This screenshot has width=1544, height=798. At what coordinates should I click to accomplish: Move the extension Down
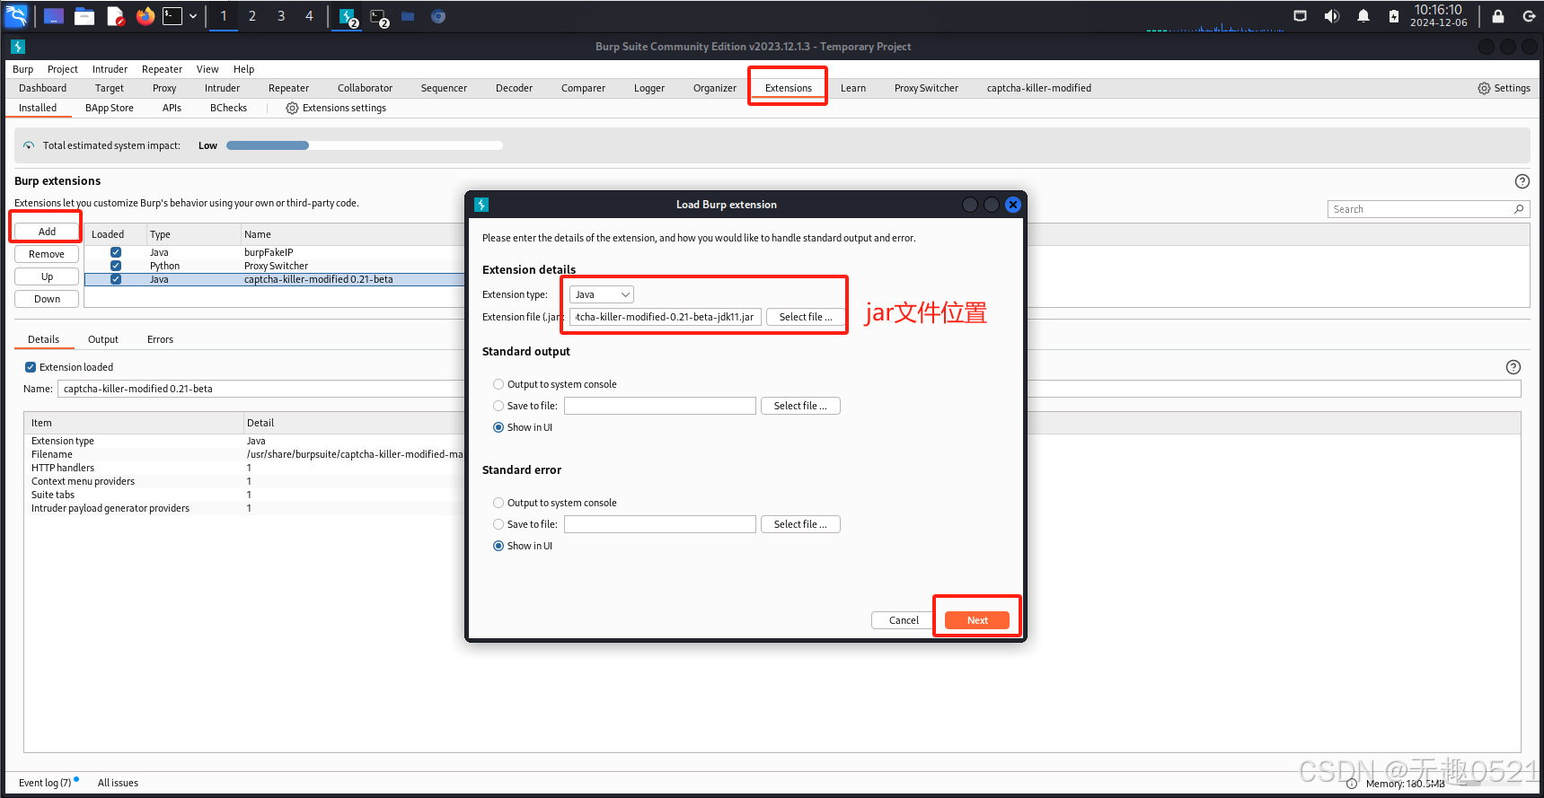pyautogui.click(x=47, y=299)
